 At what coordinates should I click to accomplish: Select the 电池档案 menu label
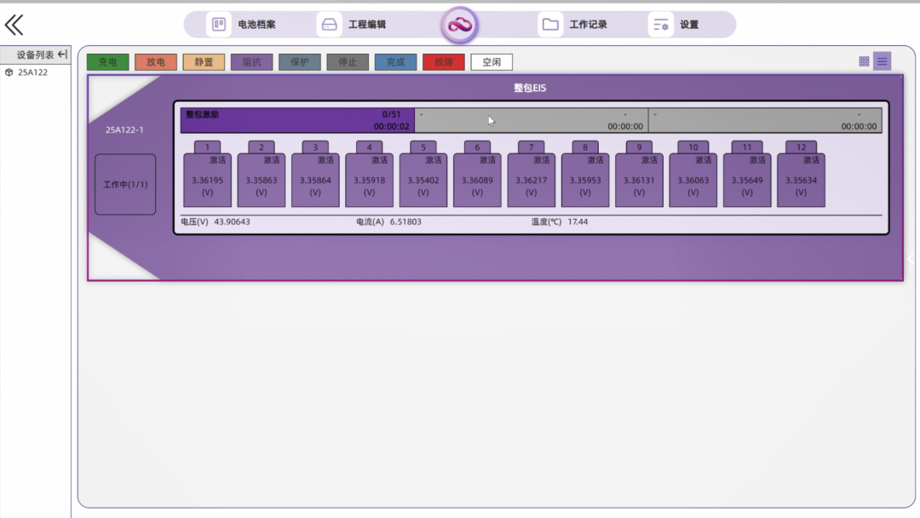tap(256, 25)
